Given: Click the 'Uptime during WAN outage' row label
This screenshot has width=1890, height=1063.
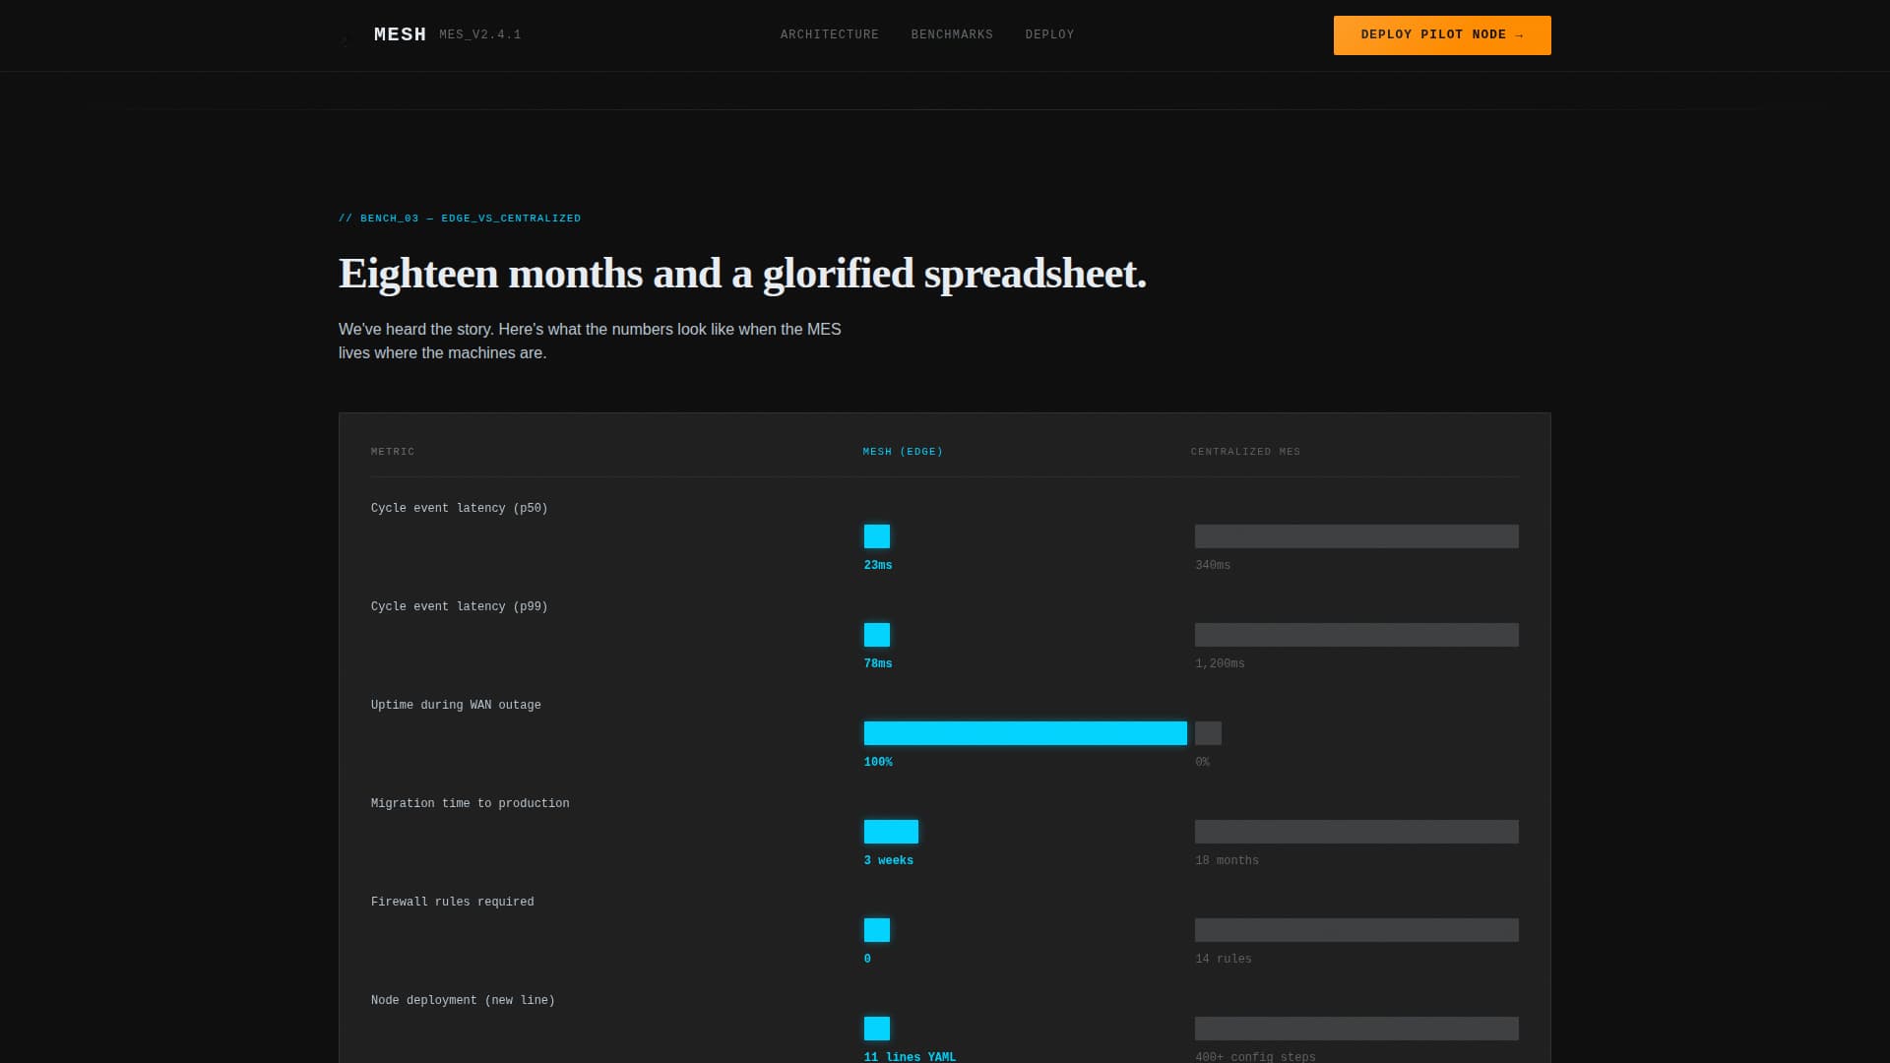Looking at the screenshot, I should [x=456, y=705].
